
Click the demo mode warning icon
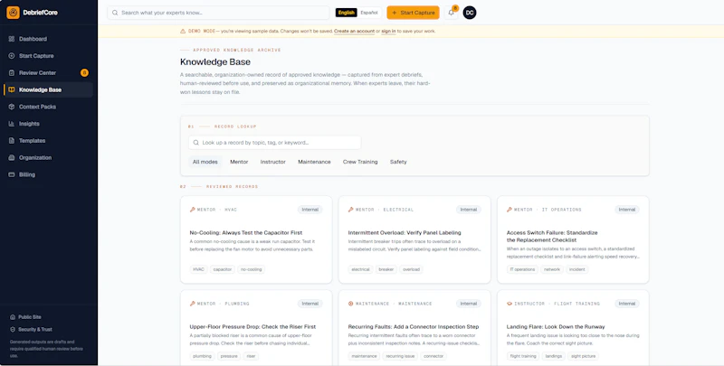(x=183, y=32)
